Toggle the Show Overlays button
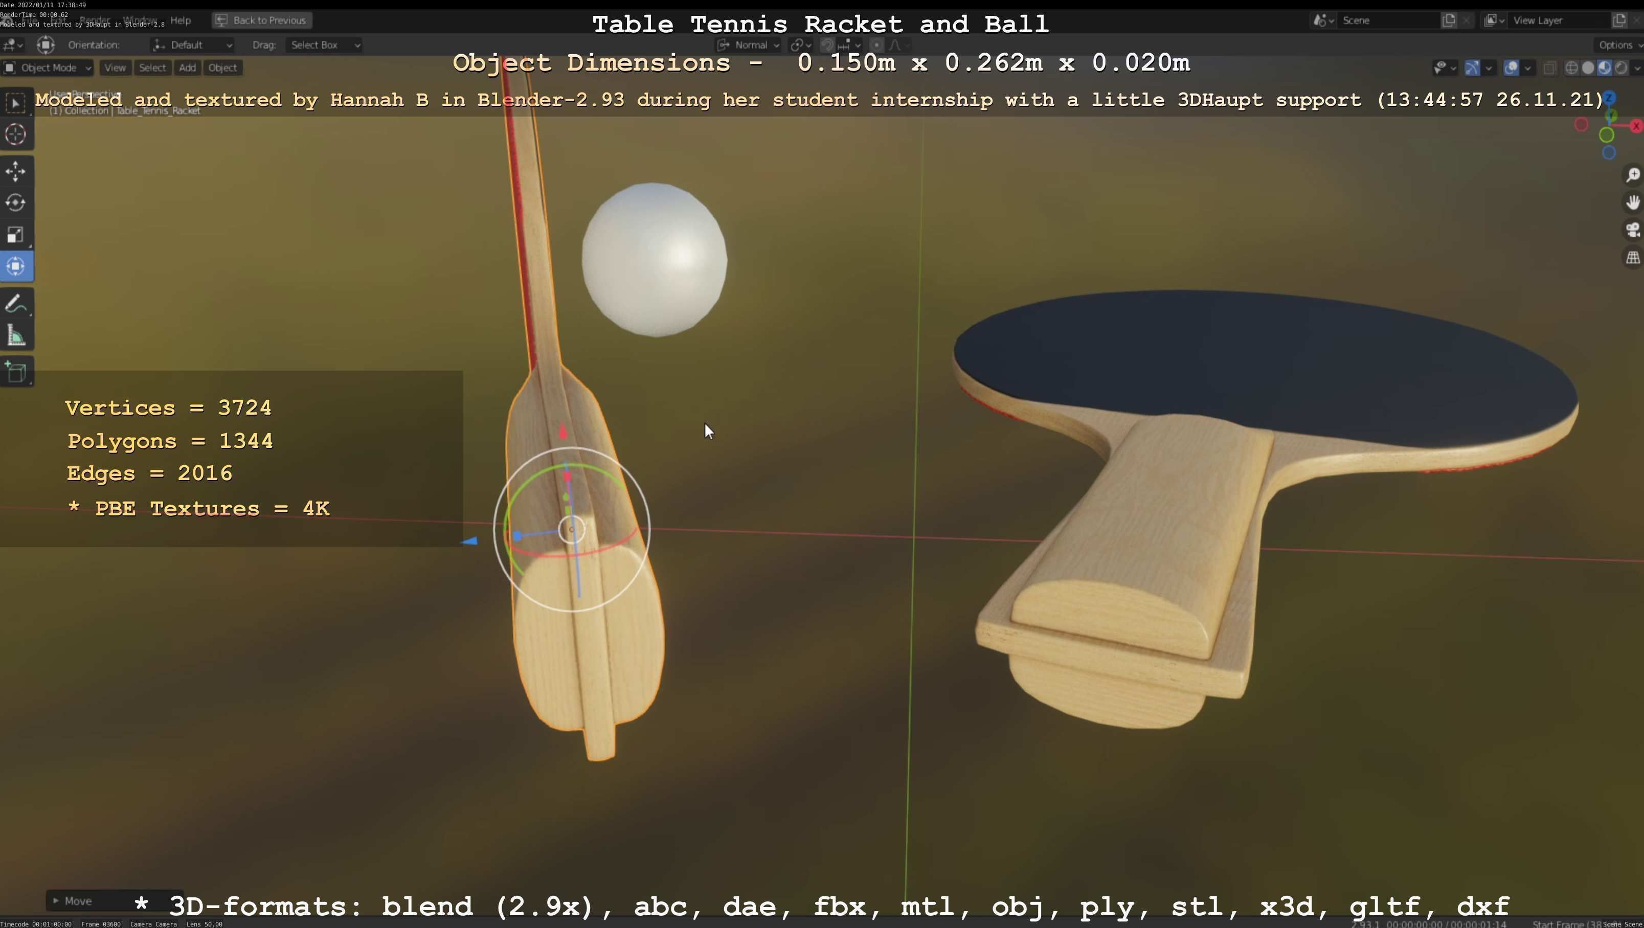The height and width of the screenshot is (928, 1644). coord(1511,67)
